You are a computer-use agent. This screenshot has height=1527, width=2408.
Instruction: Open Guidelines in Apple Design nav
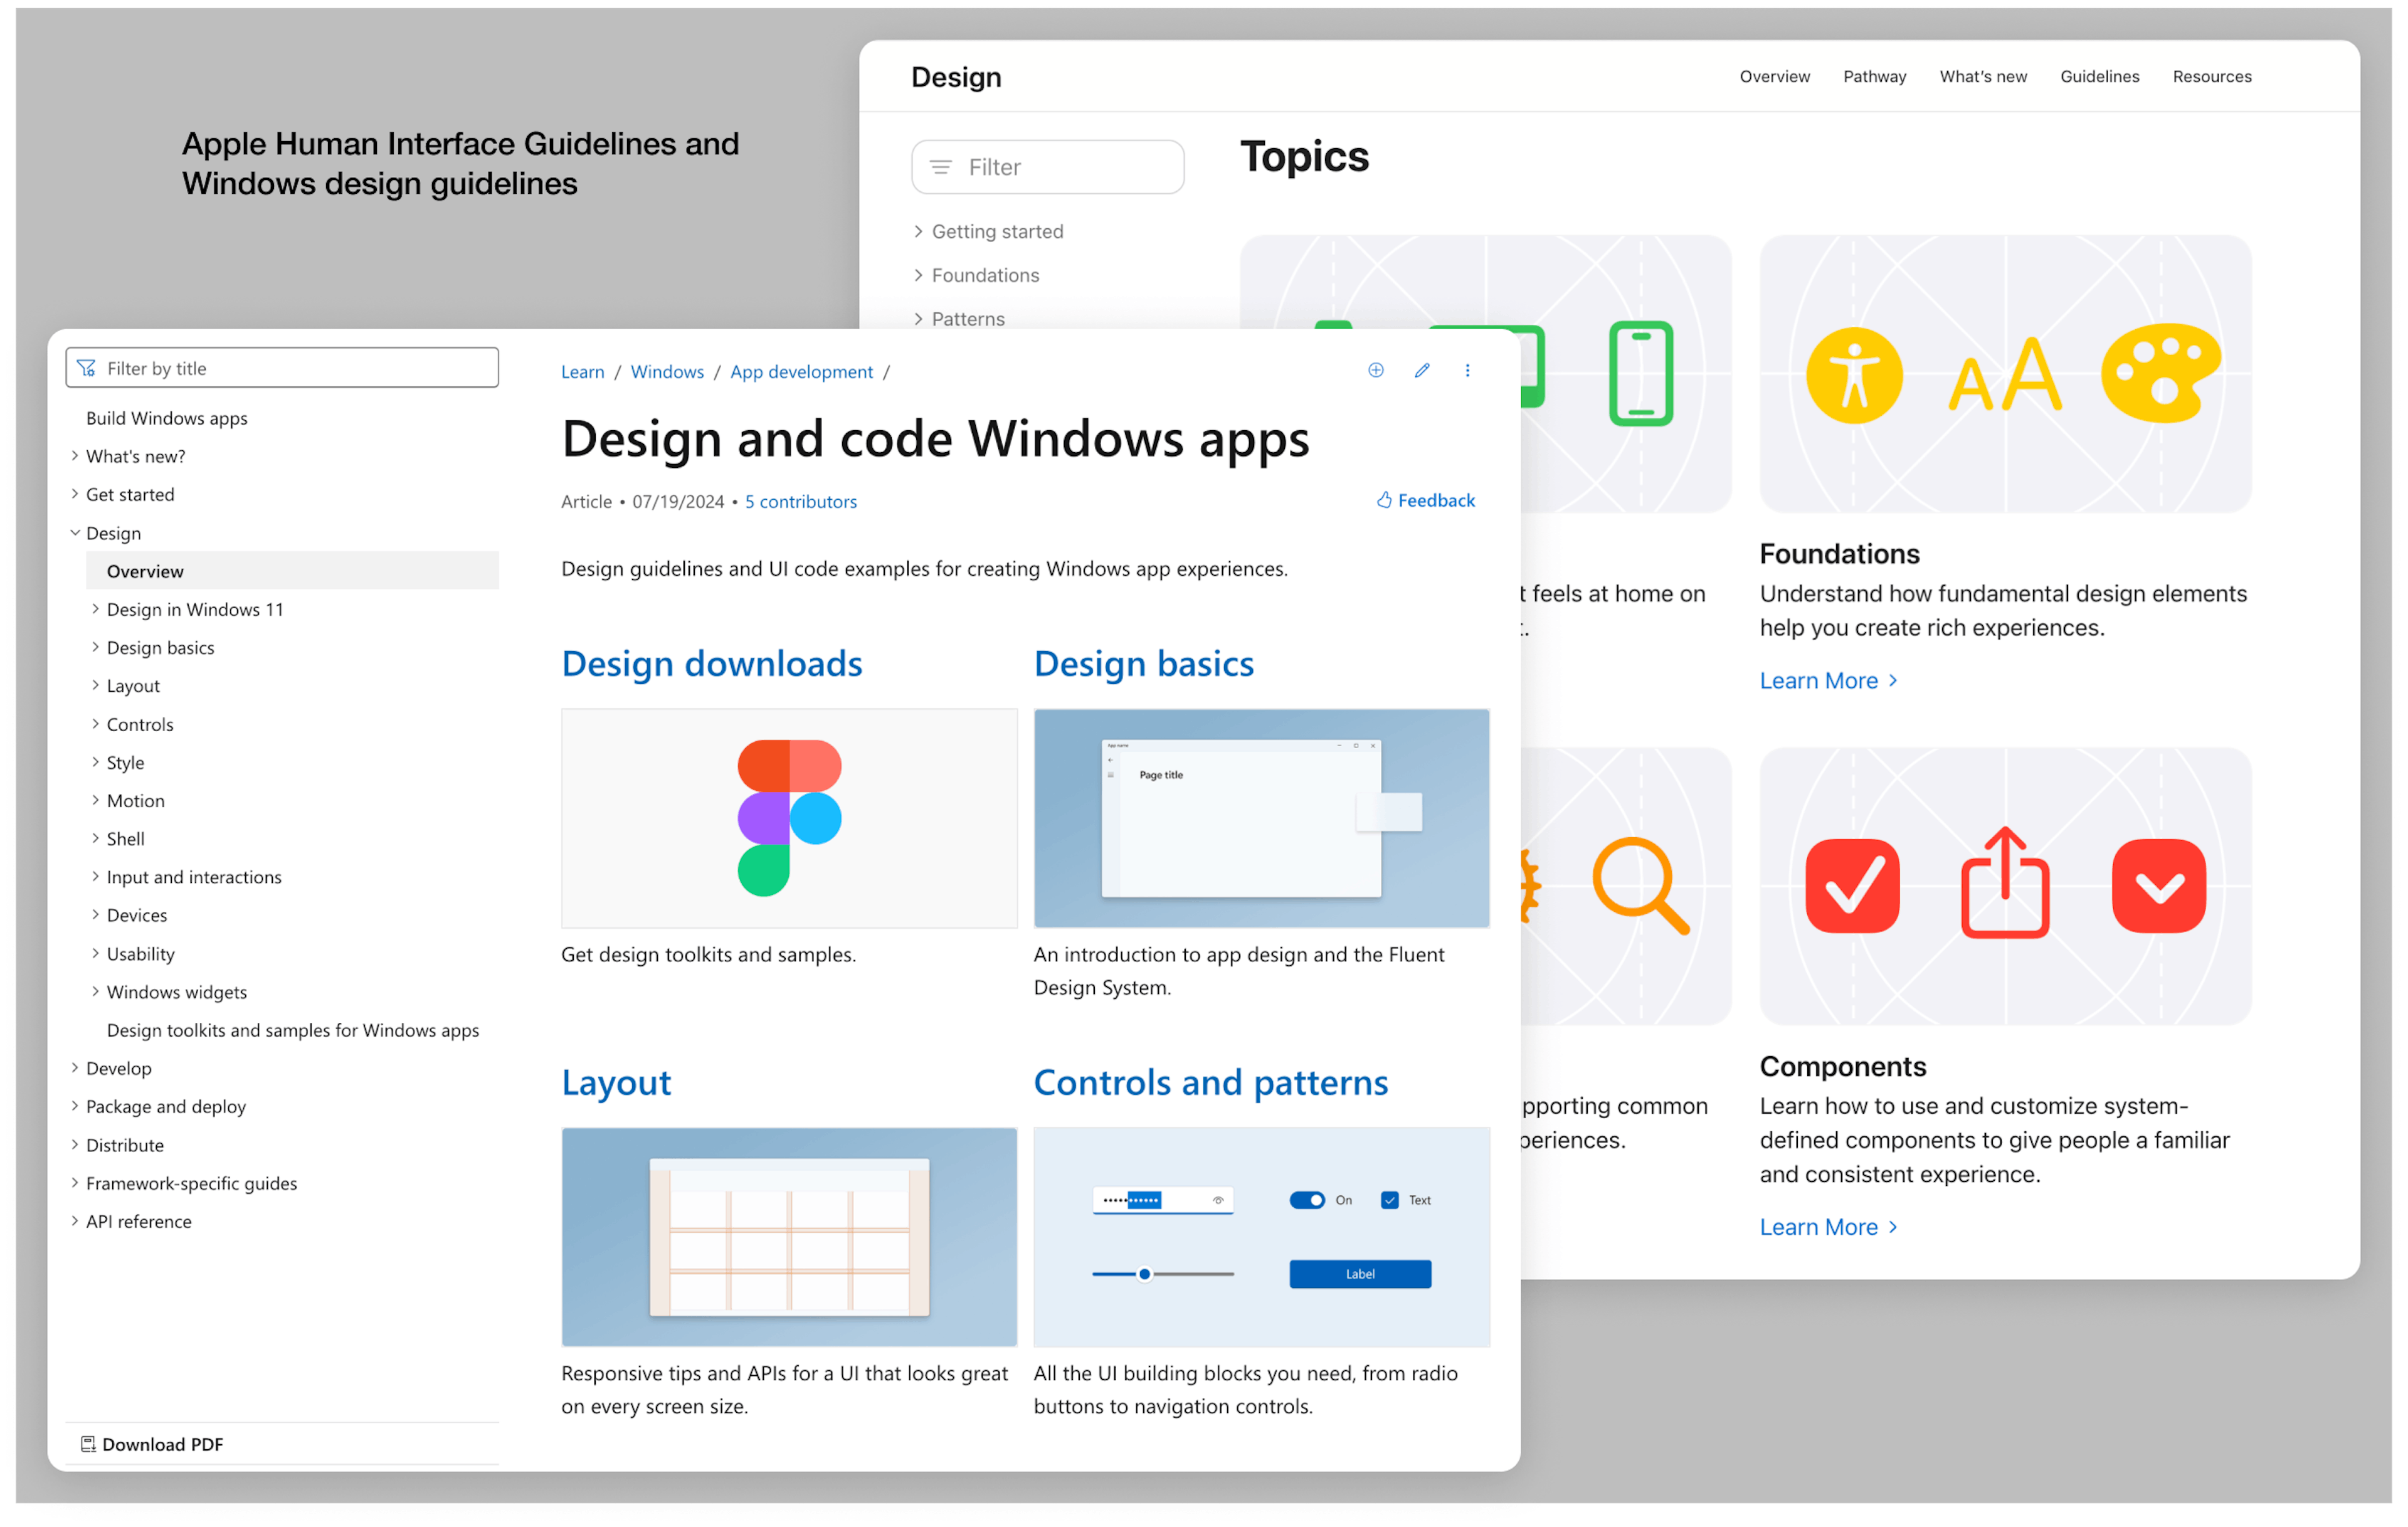tap(2099, 77)
